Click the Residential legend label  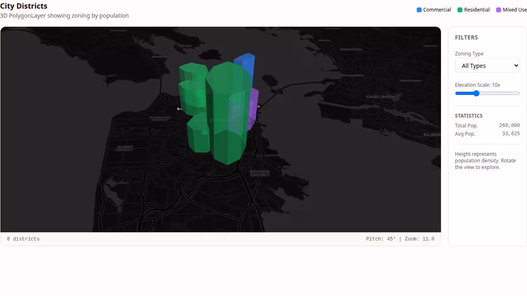pos(477,10)
